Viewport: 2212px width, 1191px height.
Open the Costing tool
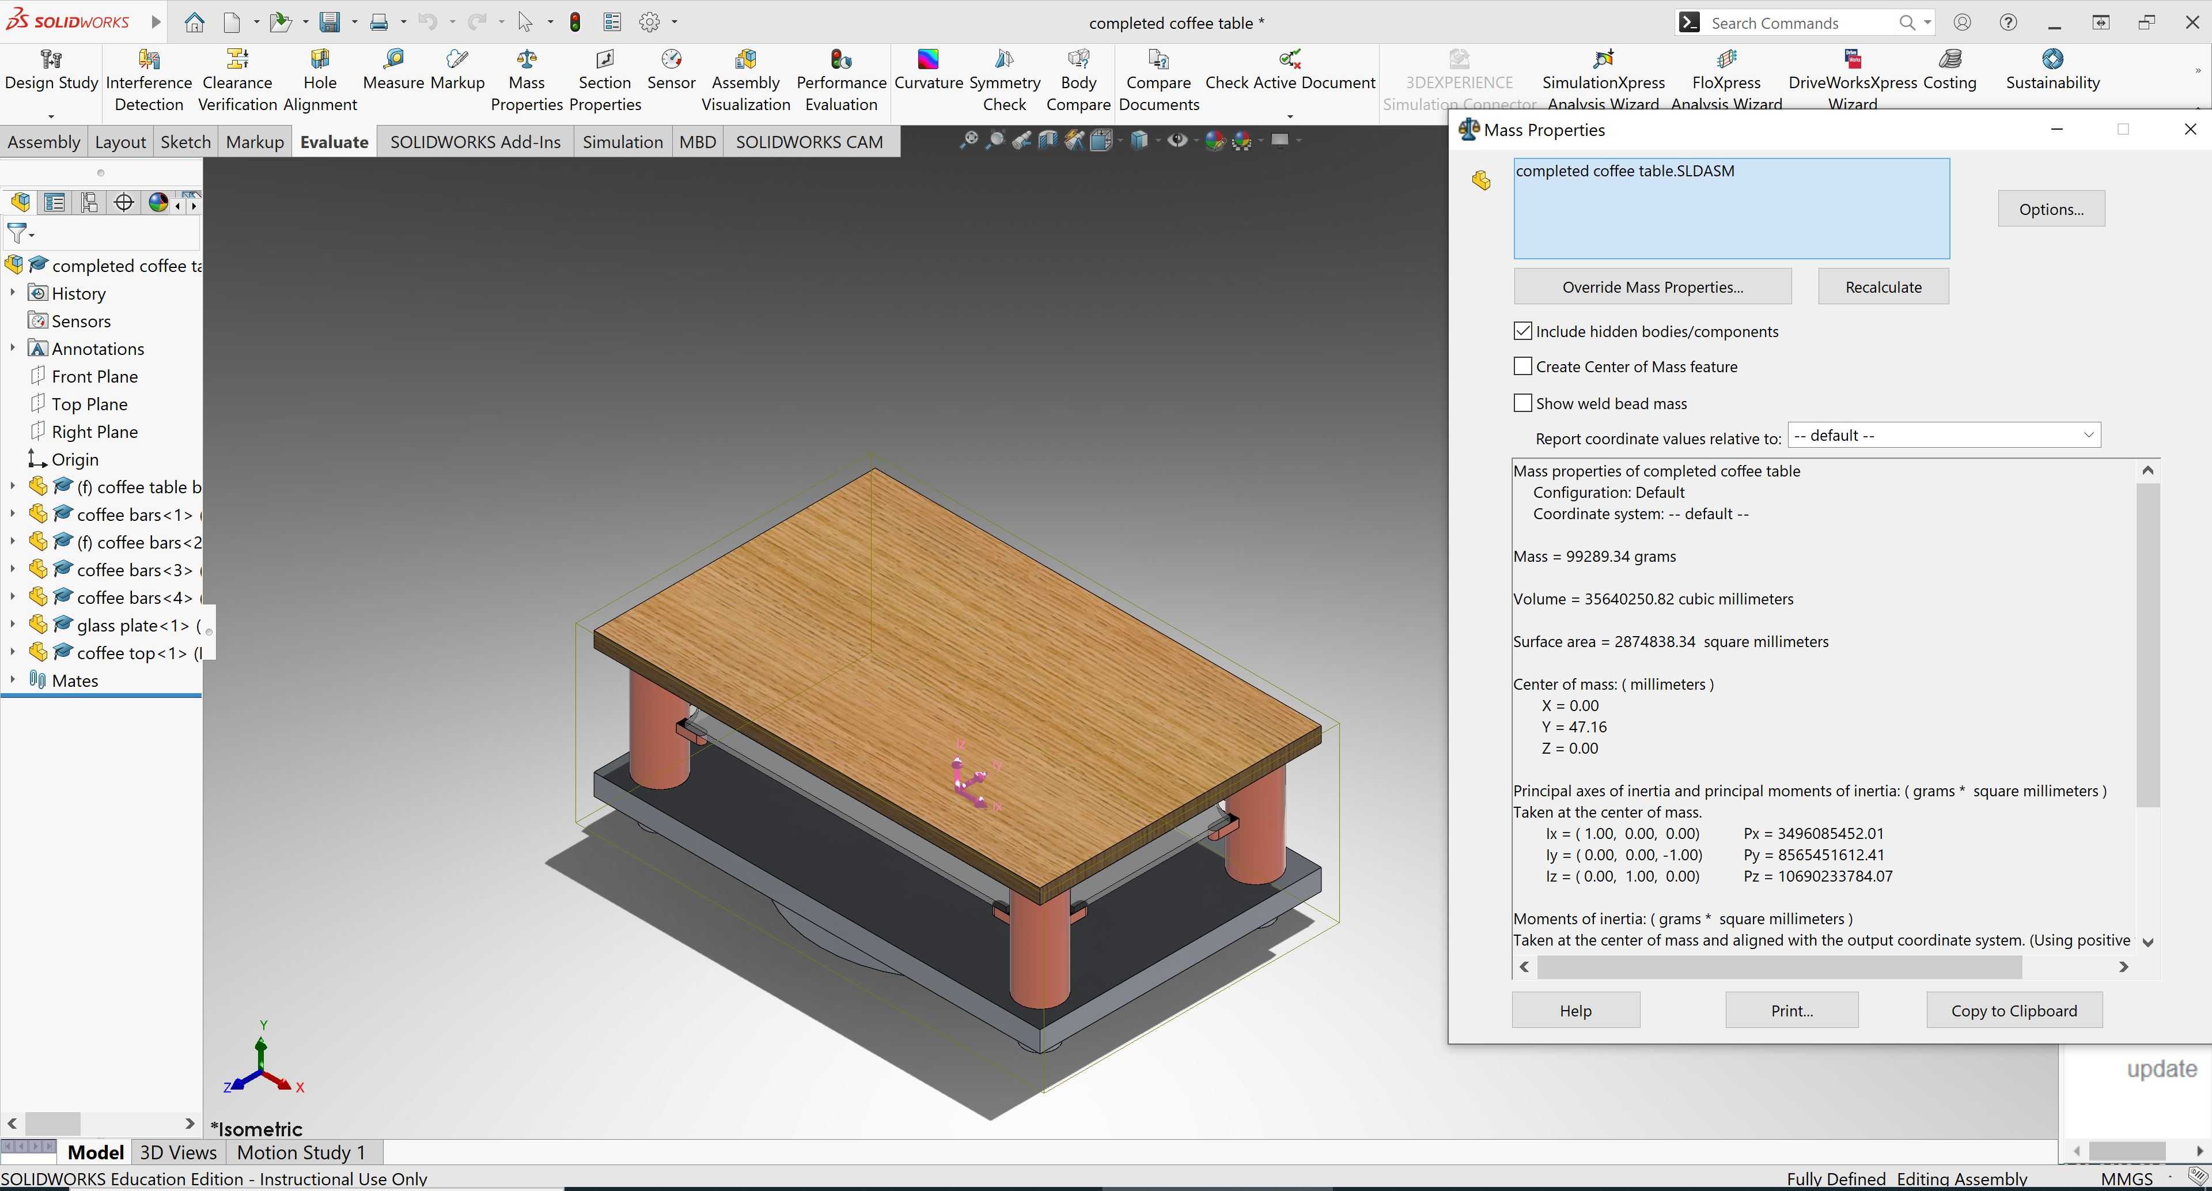[1949, 70]
